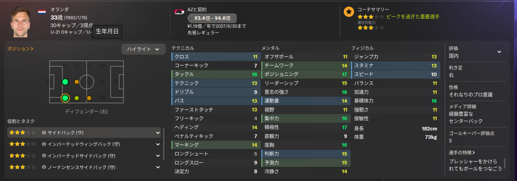Select the highlighted right defender position dot
Image resolution: width=517 pixels, height=181 pixels.
[x=65, y=98]
